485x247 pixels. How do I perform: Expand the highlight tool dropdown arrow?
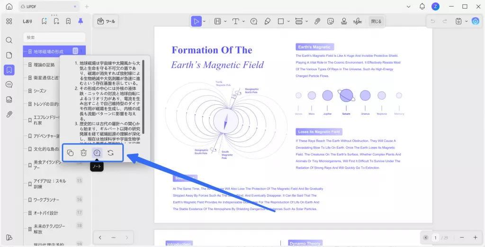pyautogui.click(x=225, y=21)
